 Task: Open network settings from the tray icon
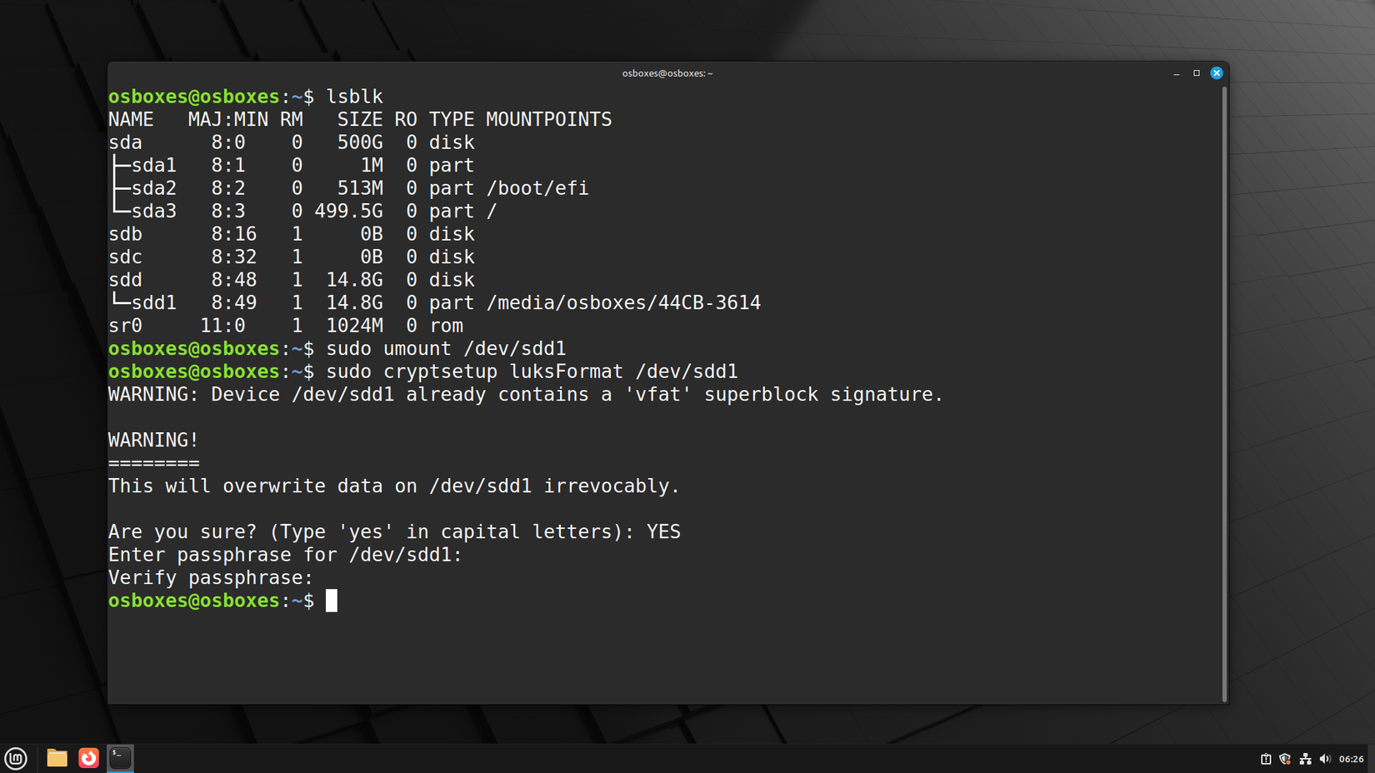click(1306, 759)
